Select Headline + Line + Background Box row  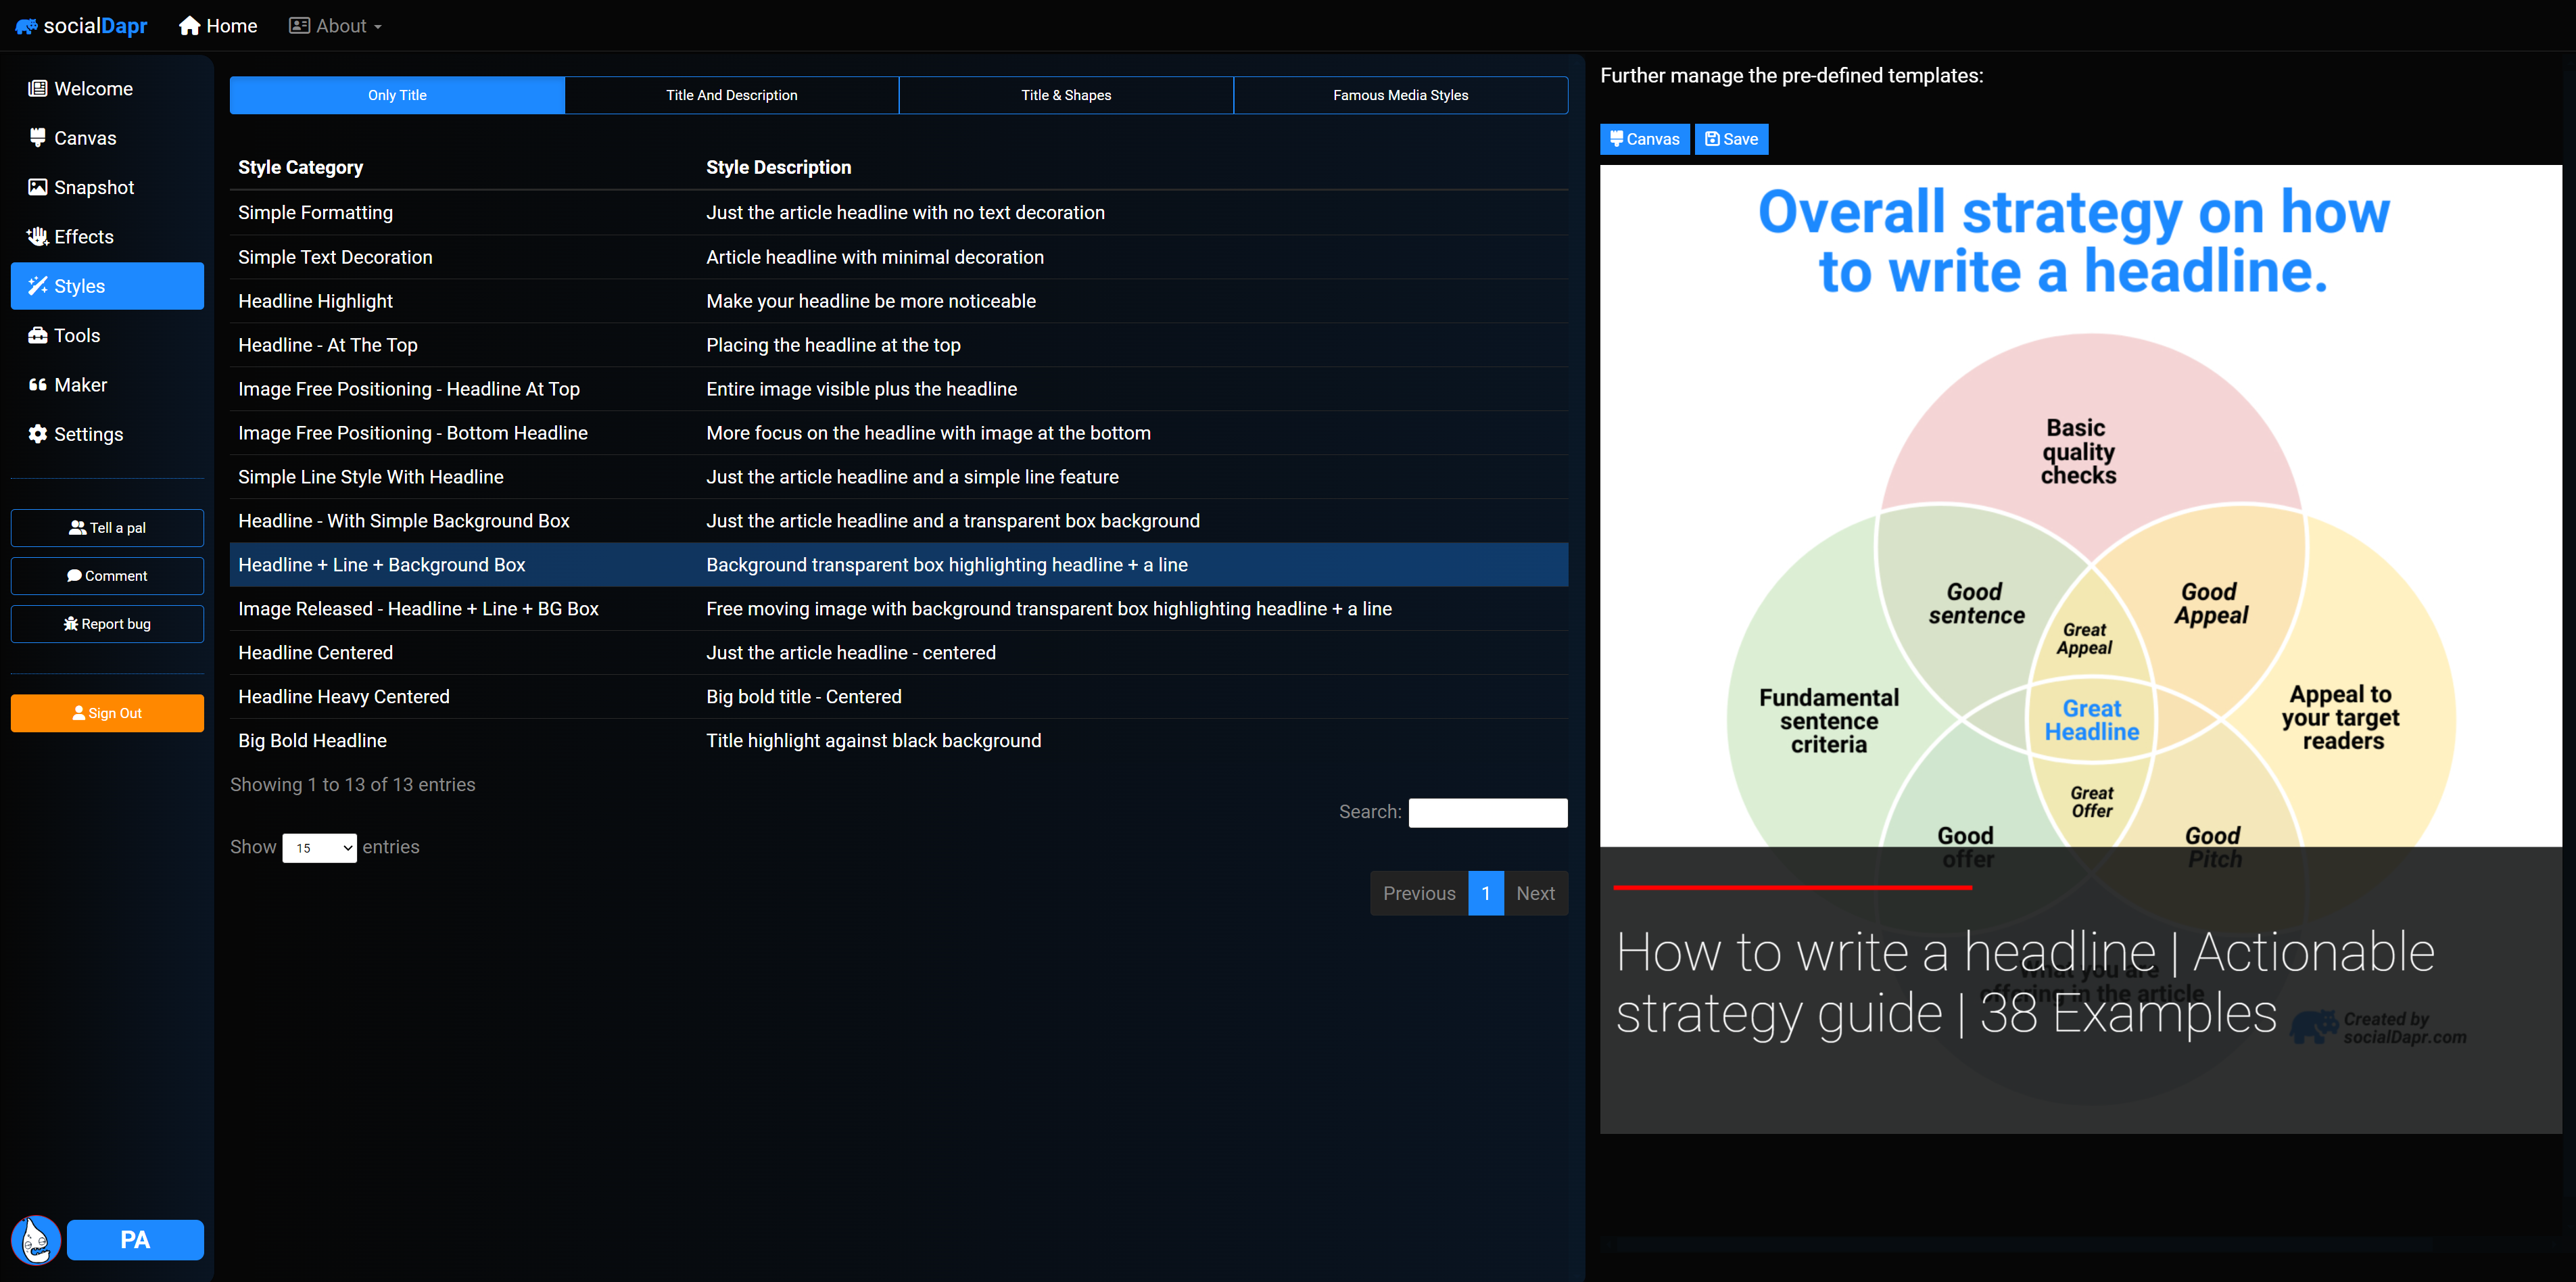coord(898,565)
